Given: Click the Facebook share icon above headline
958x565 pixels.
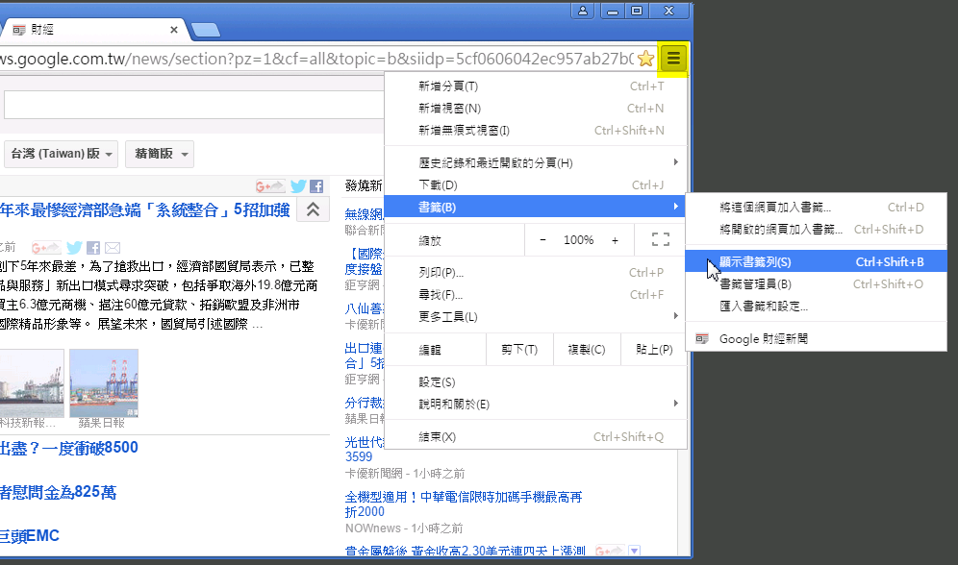Looking at the screenshot, I should pyautogui.click(x=316, y=186).
